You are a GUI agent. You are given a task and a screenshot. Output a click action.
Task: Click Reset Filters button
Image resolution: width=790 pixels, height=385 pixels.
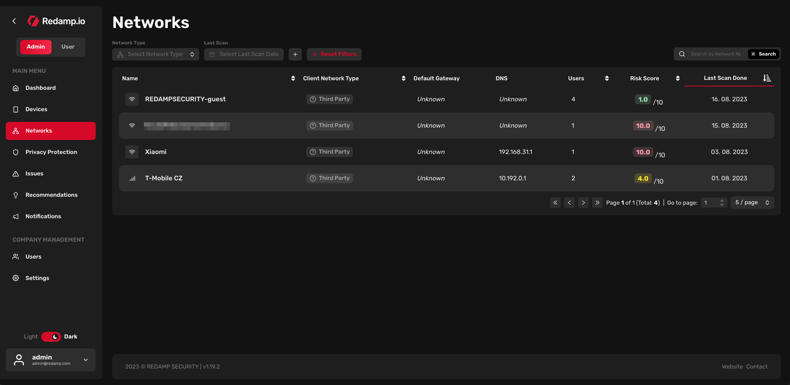pyautogui.click(x=334, y=54)
